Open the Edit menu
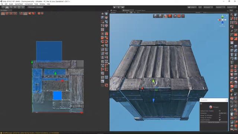Screen dimensions: 238x134 6,4
